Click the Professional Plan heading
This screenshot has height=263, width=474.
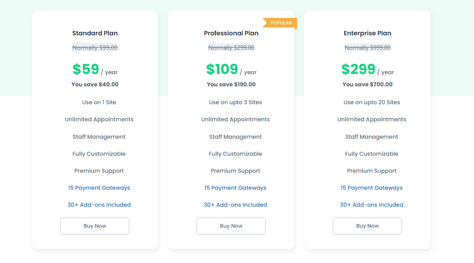click(x=231, y=33)
